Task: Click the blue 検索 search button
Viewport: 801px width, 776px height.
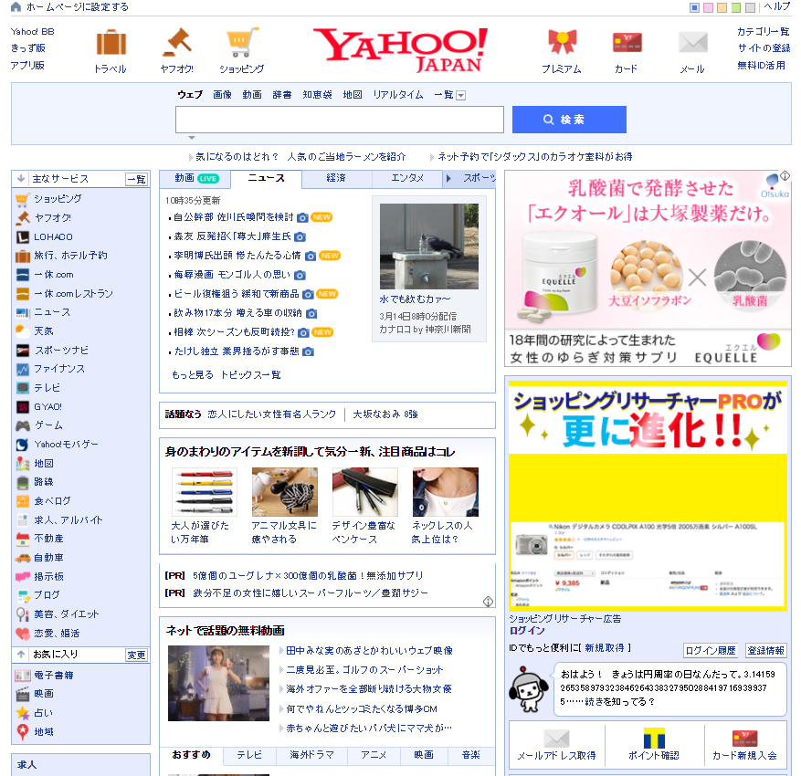Action: click(569, 120)
